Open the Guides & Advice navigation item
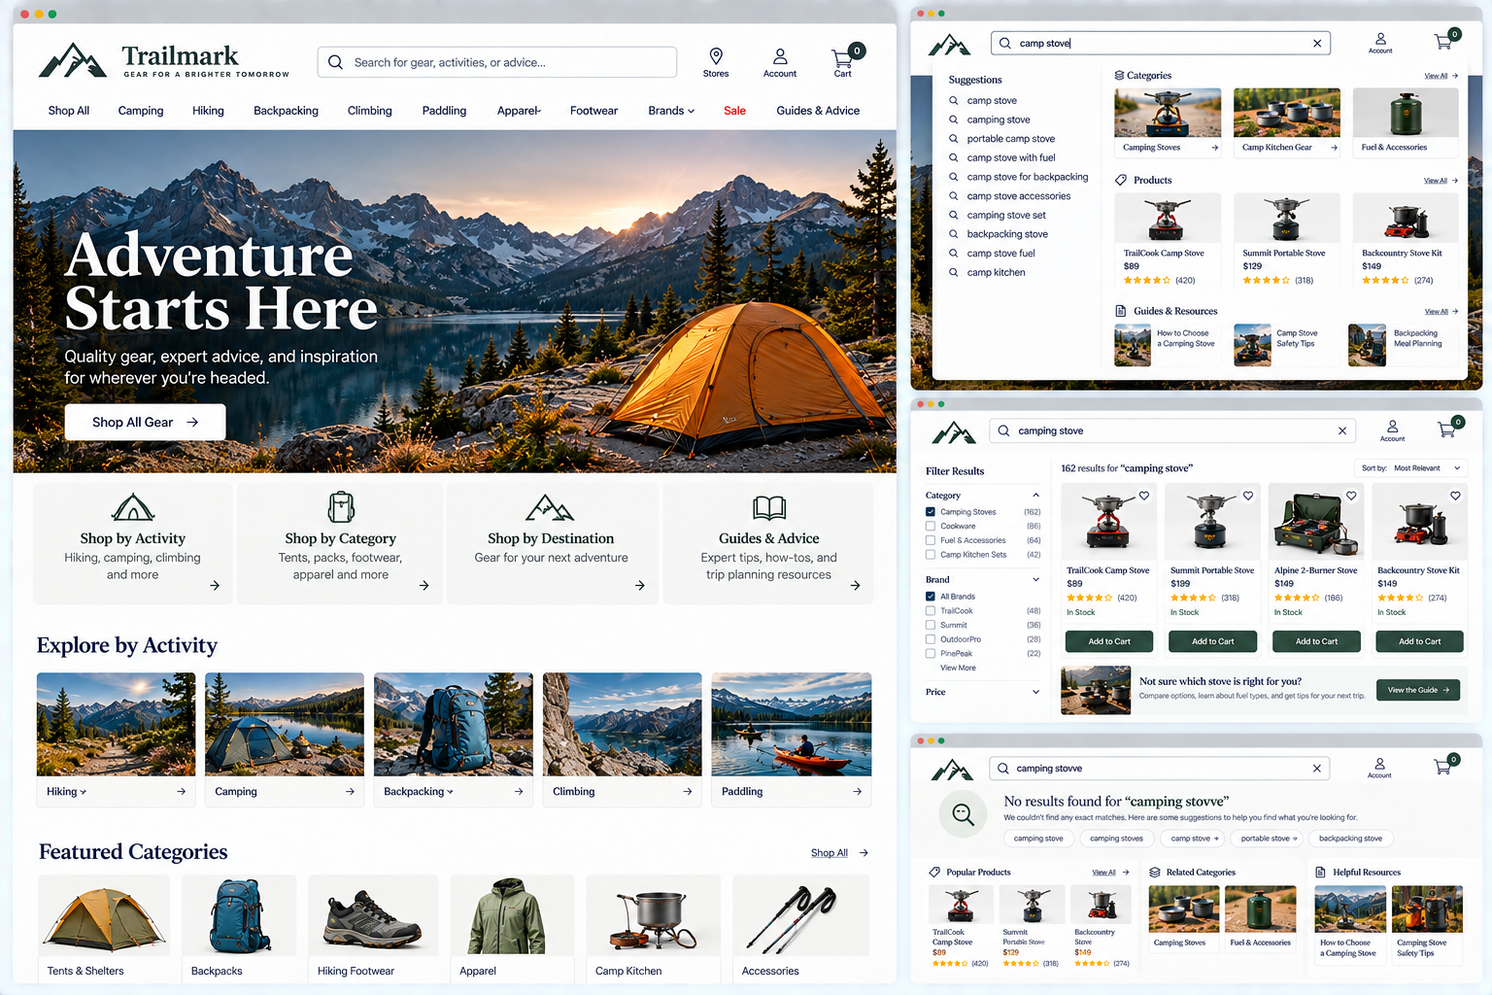 click(818, 111)
